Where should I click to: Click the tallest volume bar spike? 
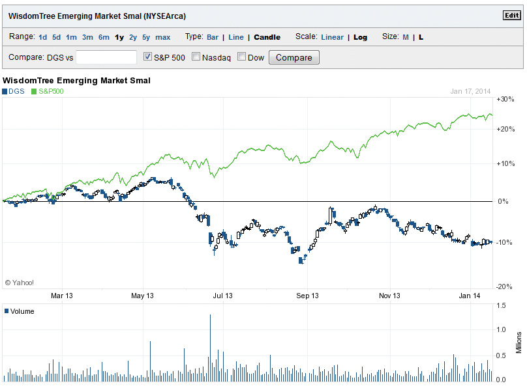click(x=211, y=348)
